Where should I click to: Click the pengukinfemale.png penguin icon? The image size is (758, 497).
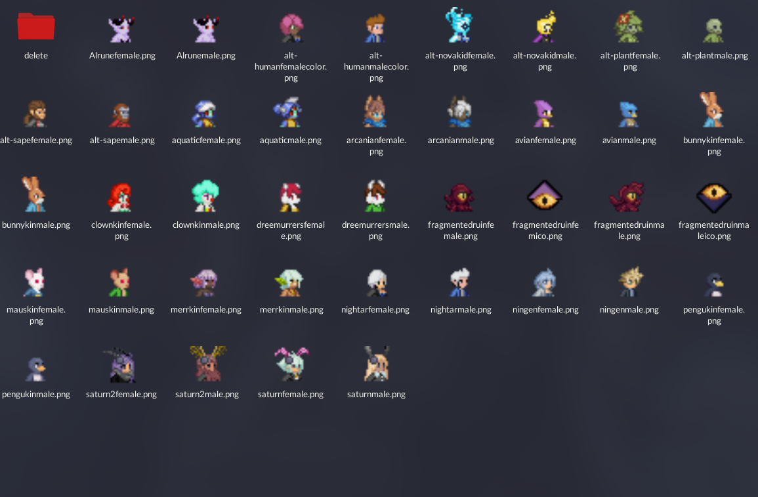click(x=713, y=285)
